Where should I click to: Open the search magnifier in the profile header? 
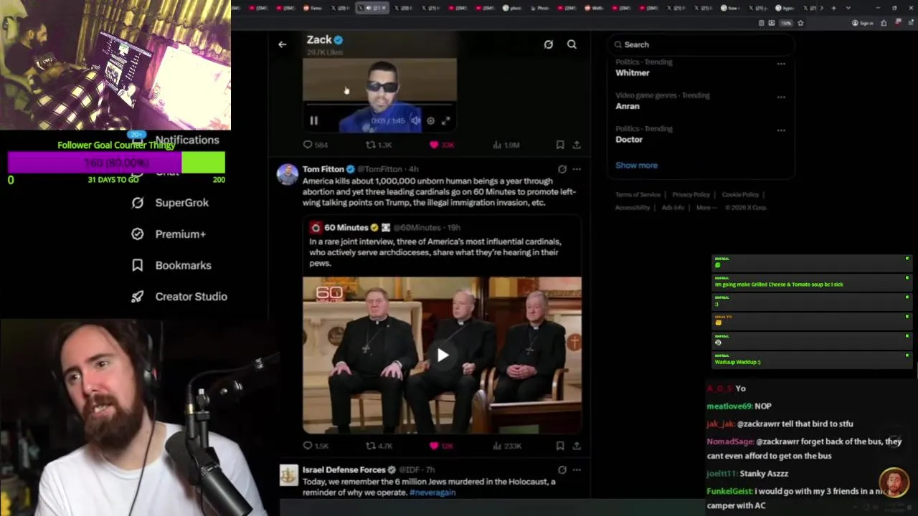pyautogui.click(x=572, y=44)
